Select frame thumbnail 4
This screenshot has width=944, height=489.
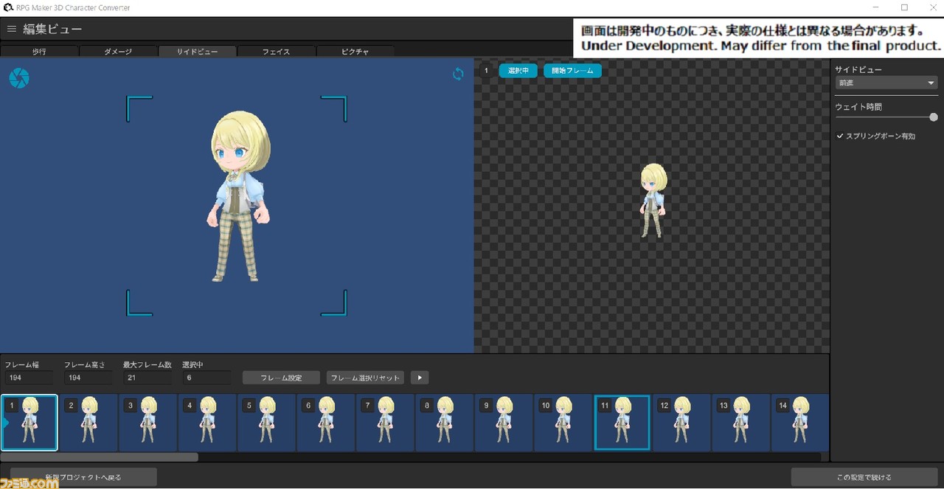pyautogui.click(x=207, y=423)
